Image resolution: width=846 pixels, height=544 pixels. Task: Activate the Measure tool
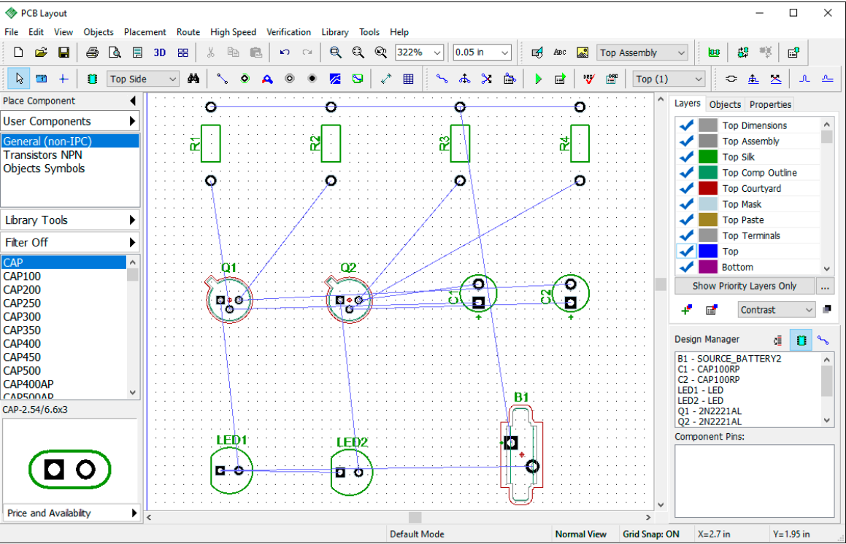click(386, 78)
